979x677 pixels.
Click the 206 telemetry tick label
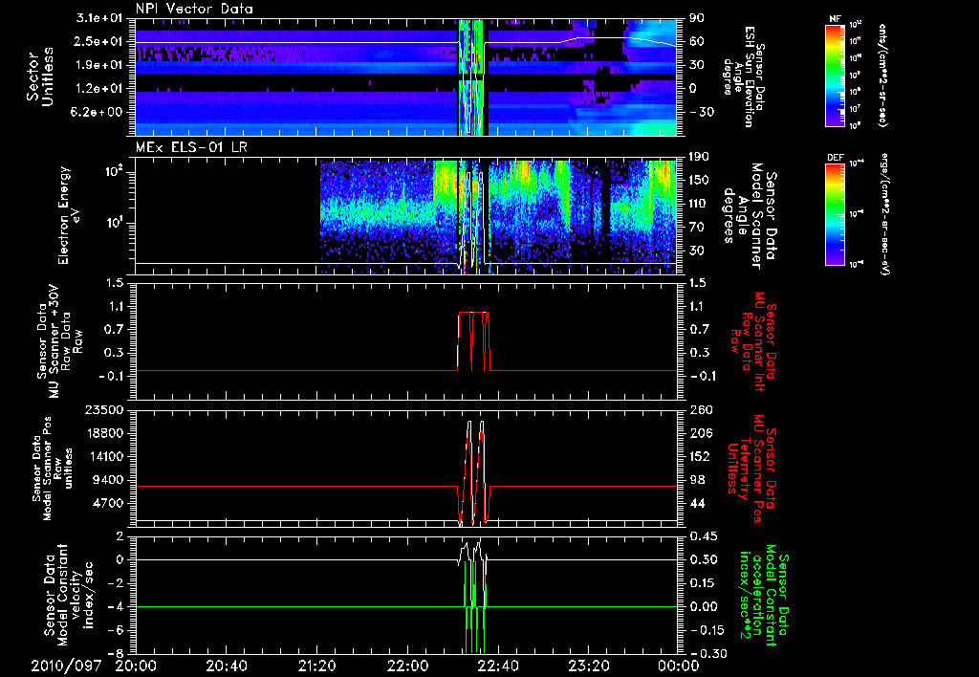(x=699, y=433)
